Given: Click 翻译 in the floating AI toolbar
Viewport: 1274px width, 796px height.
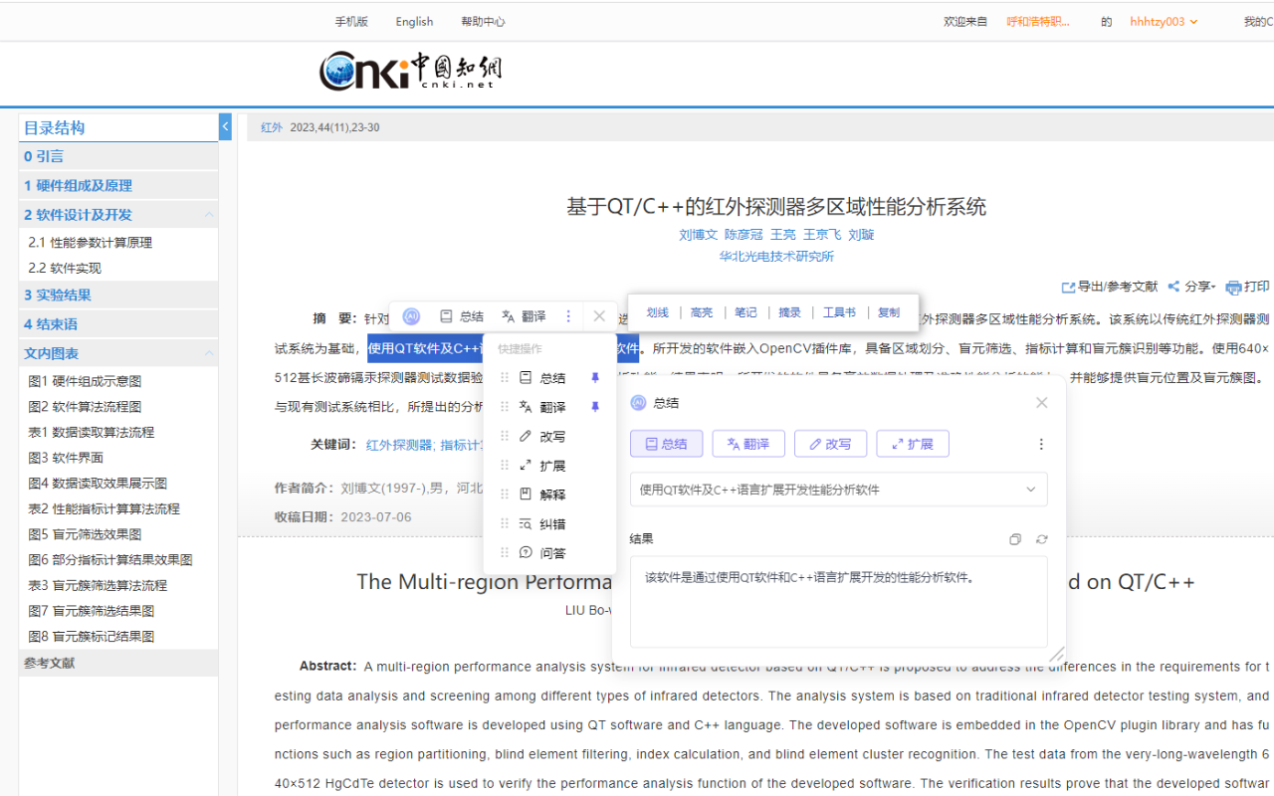Looking at the screenshot, I should [524, 316].
